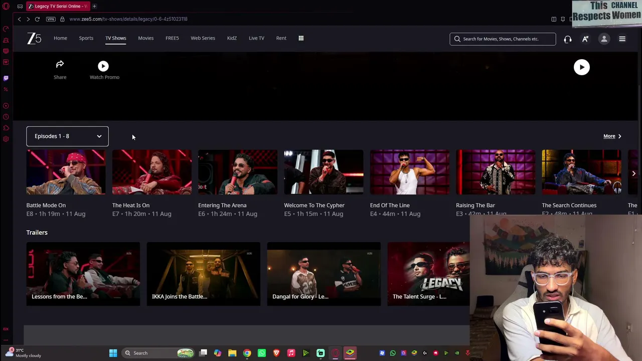Open The Search Continues episode thumbnail
The height and width of the screenshot is (361, 642).
coord(581,172)
